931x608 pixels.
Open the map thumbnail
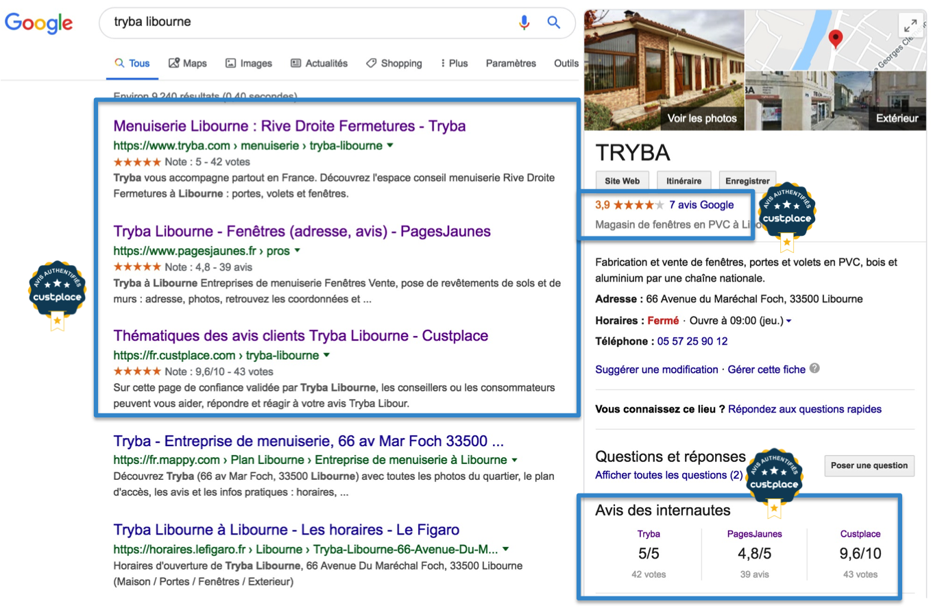pos(835,40)
